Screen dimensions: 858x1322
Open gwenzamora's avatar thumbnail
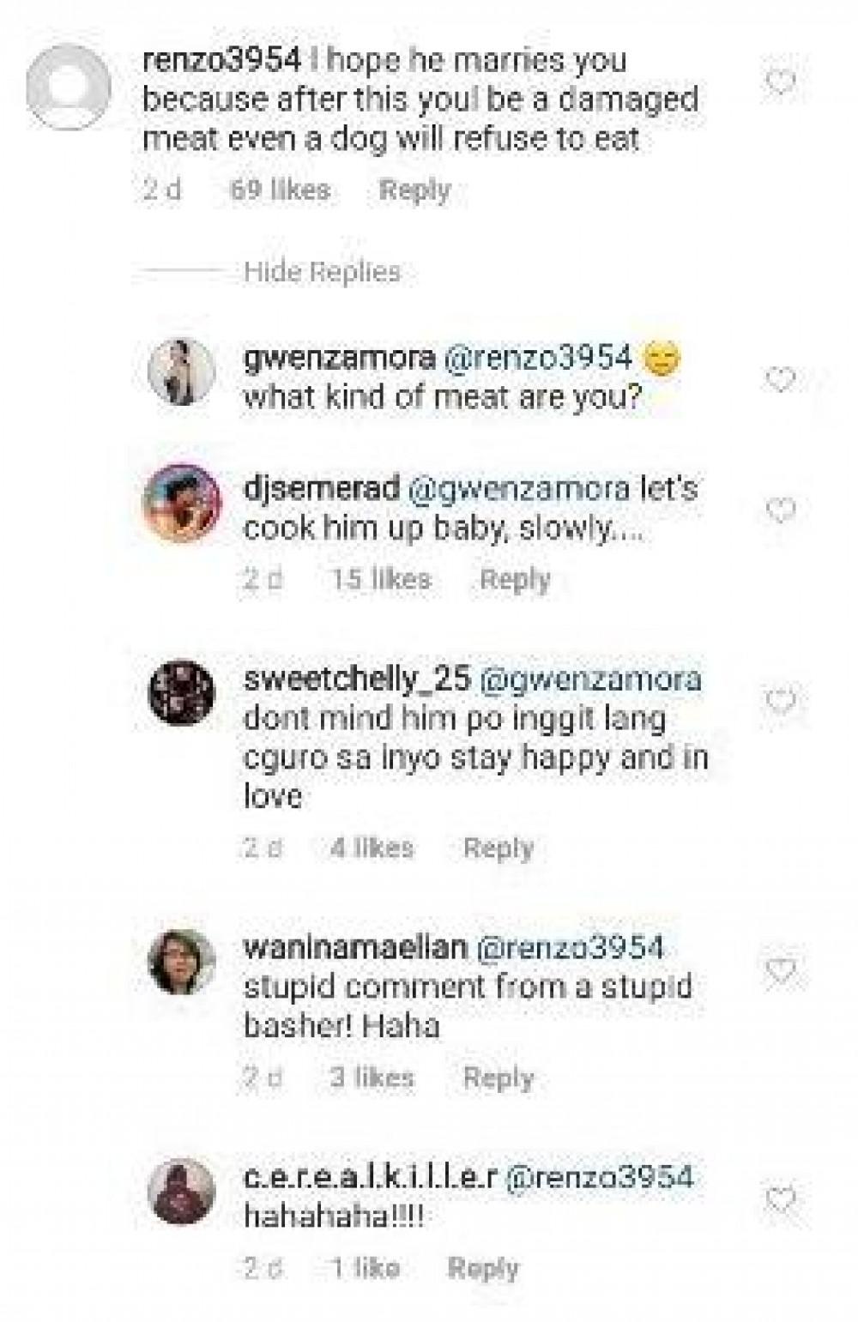tap(181, 371)
